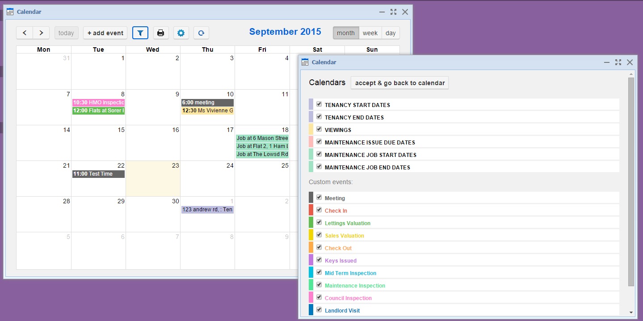Toggle the Viewings calendar checkbox
The height and width of the screenshot is (321, 643).
[319, 129]
